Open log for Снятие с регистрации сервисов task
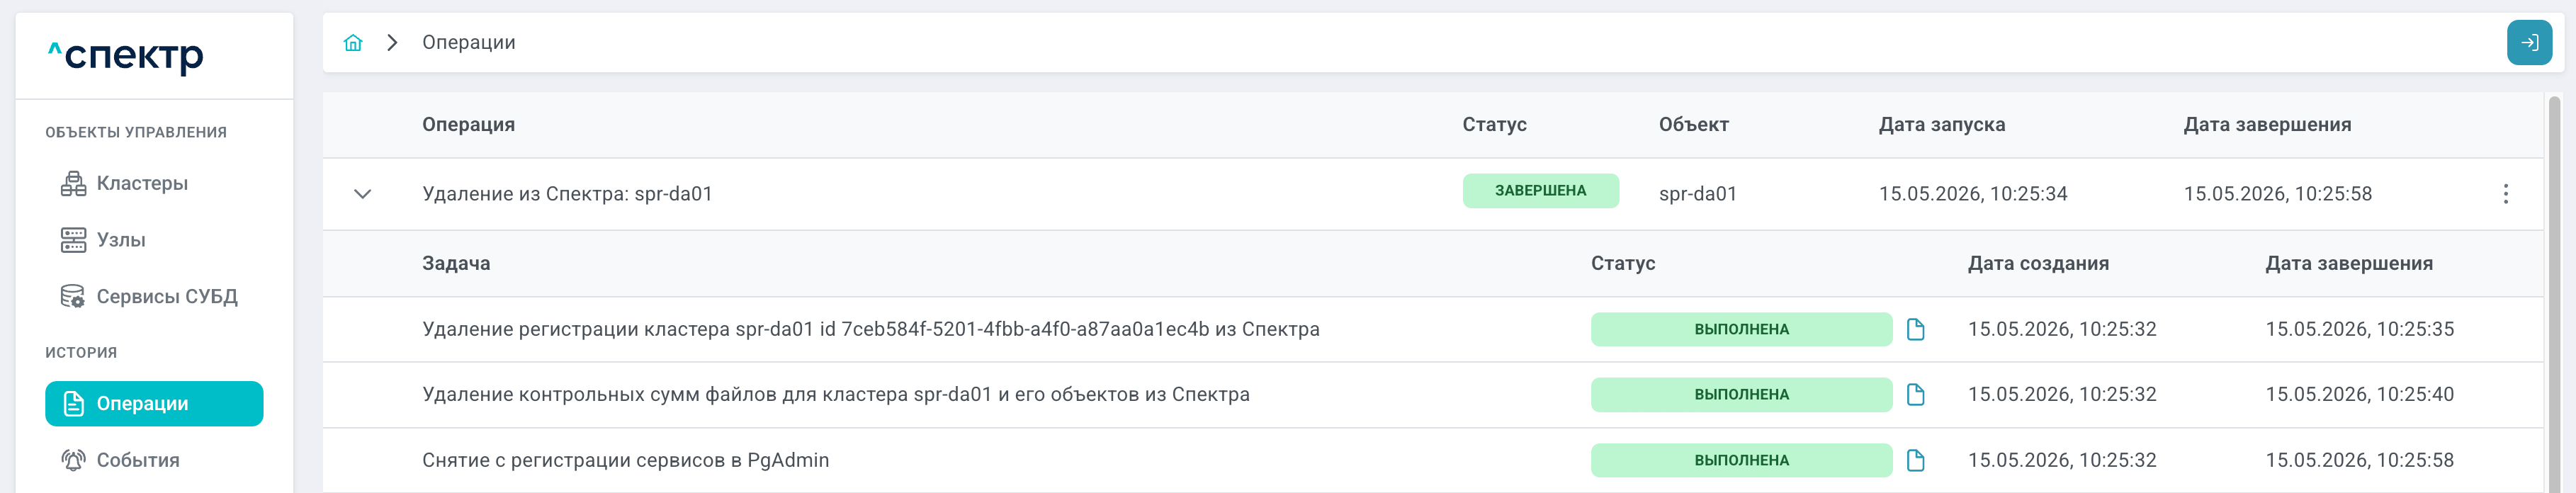The width and height of the screenshot is (2576, 493). [1915, 461]
